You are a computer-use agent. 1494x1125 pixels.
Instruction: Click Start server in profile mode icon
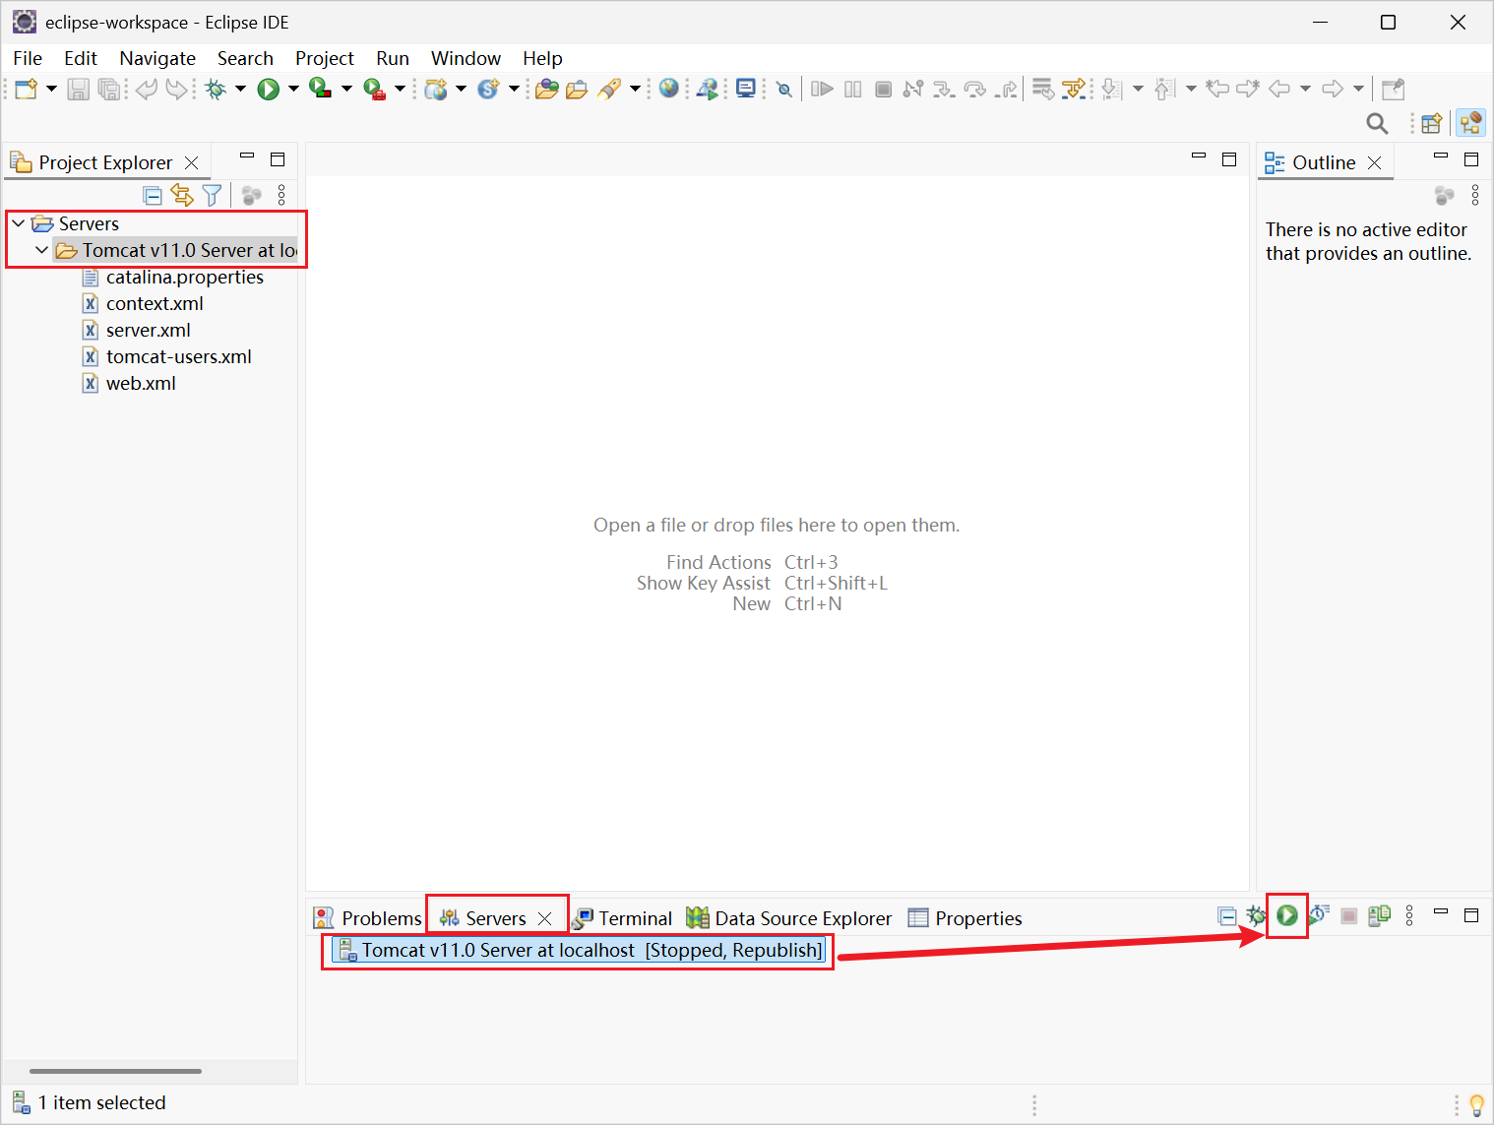(1319, 915)
